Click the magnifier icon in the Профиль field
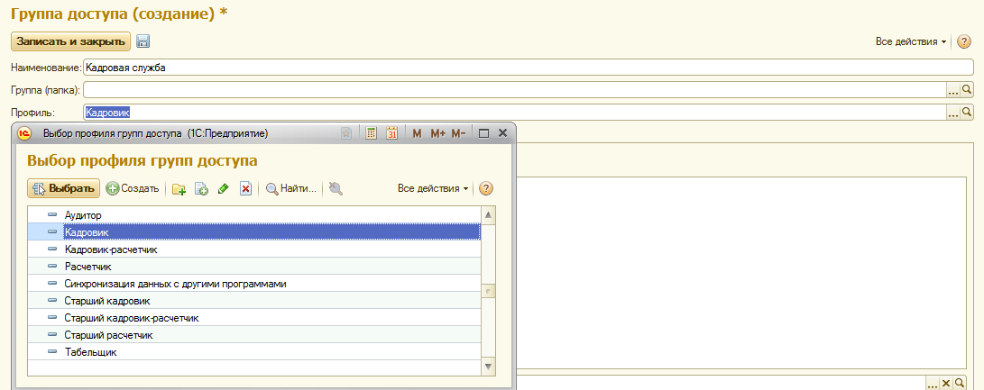The width and height of the screenshot is (984, 390). (967, 113)
